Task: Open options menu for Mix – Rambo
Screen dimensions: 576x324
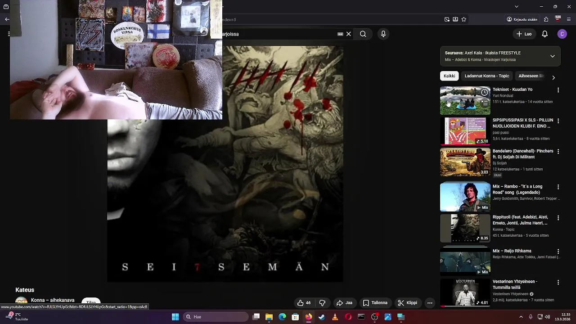Action: (558, 187)
